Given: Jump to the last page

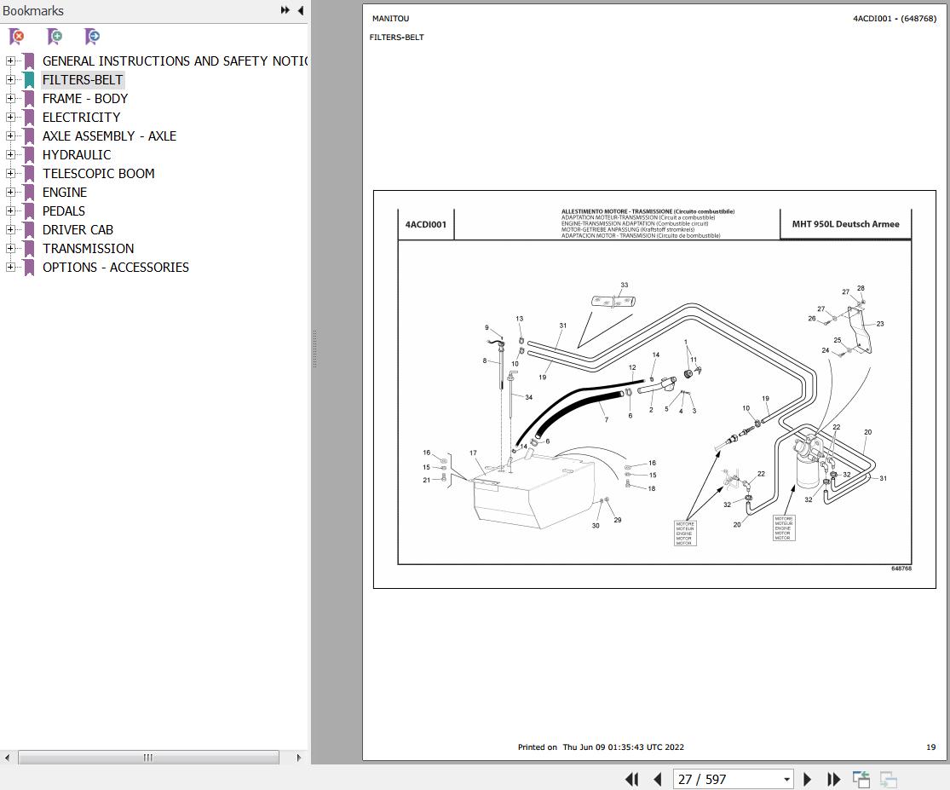Looking at the screenshot, I should 833,779.
